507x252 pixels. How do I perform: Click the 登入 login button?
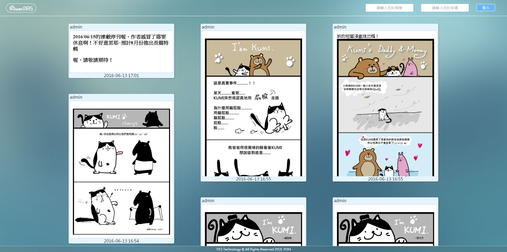coord(486,8)
